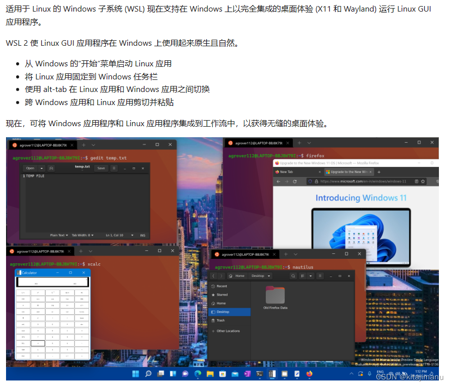Add new tab in gedit terminal window

pyautogui.click(x=84, y=145)
